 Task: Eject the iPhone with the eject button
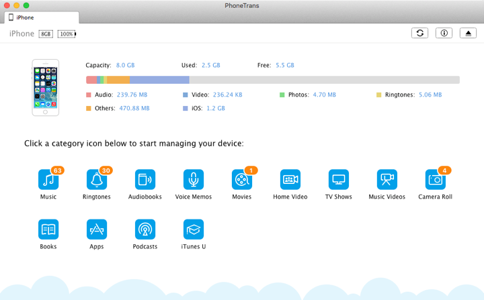click(468, 33)
